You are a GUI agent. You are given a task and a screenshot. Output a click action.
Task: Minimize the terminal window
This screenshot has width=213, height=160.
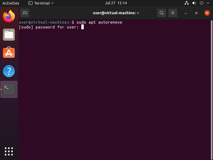point(186,13)
